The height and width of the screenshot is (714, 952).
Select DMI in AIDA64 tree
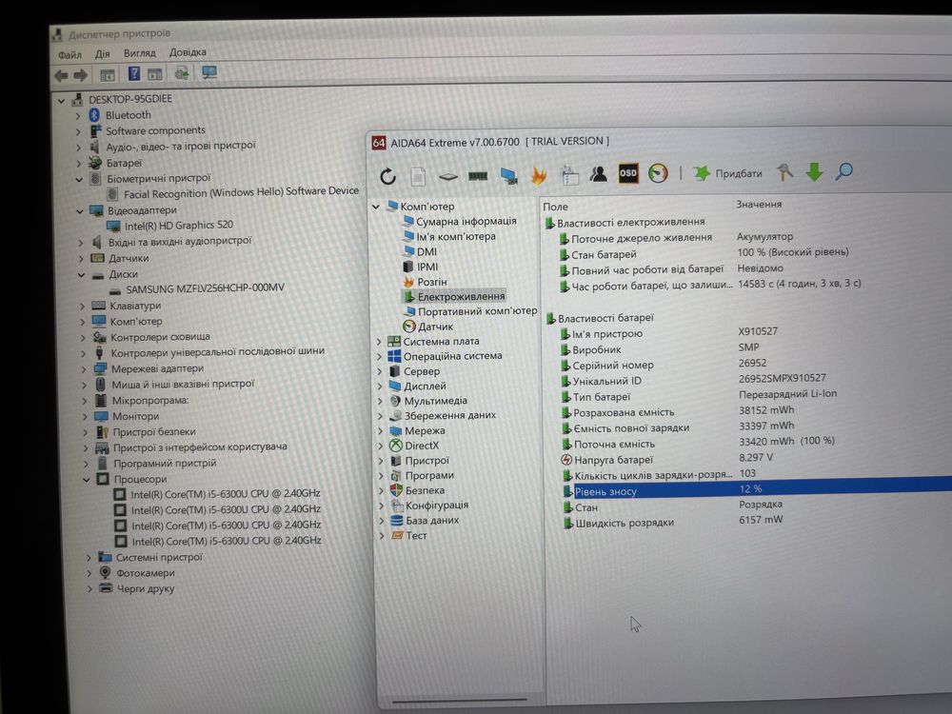click(426, 252)
